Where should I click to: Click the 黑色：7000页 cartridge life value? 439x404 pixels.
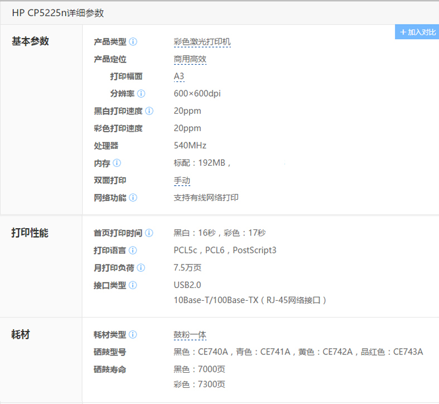click(x=199, y=369)
